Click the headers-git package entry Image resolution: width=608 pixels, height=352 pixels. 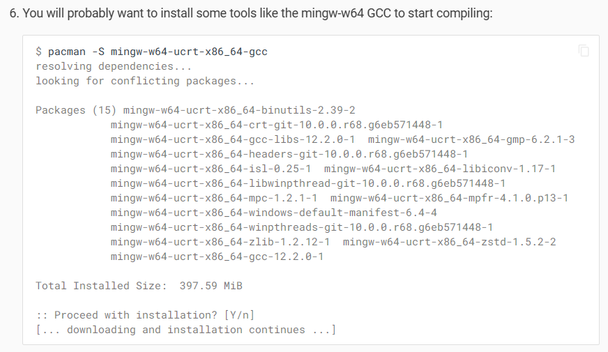pyautogui.click(x=289, y=154)
